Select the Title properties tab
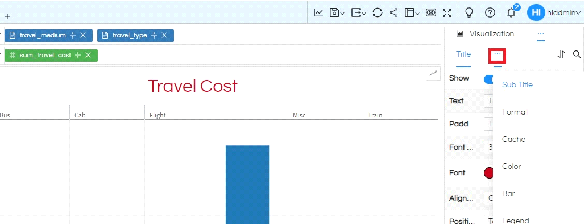This screenshot has height=224, width=584. tap(463, 54)
